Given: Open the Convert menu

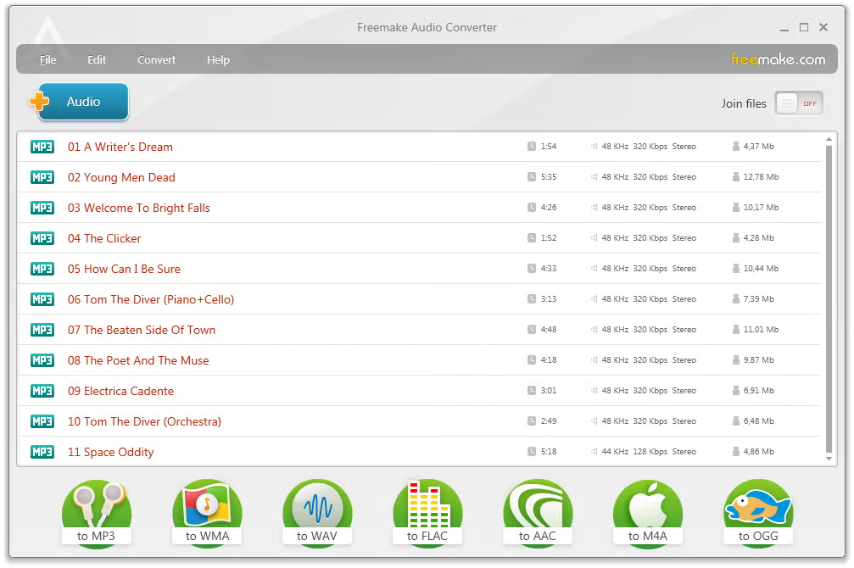Looking at the screenshot, I should click(x=157, y=60).
